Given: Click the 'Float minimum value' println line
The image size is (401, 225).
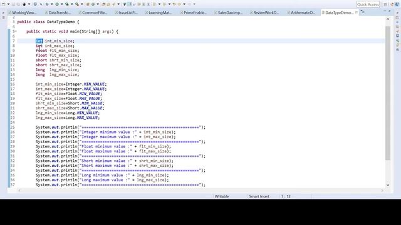Looking at the screenshot, I should (103, 146).
